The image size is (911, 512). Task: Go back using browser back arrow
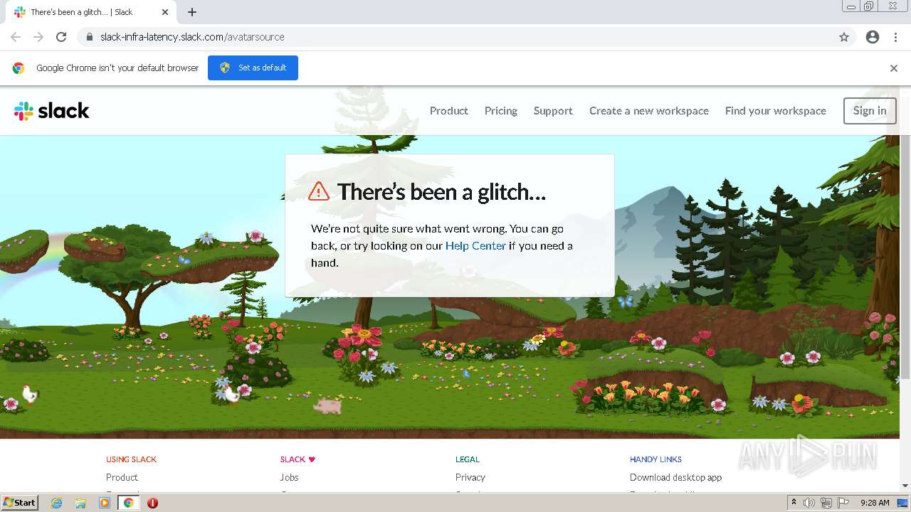(16, 37)
